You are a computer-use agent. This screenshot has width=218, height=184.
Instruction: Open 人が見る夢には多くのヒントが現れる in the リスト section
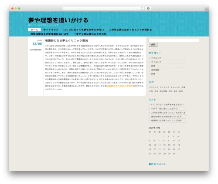(x=168, y=113)
